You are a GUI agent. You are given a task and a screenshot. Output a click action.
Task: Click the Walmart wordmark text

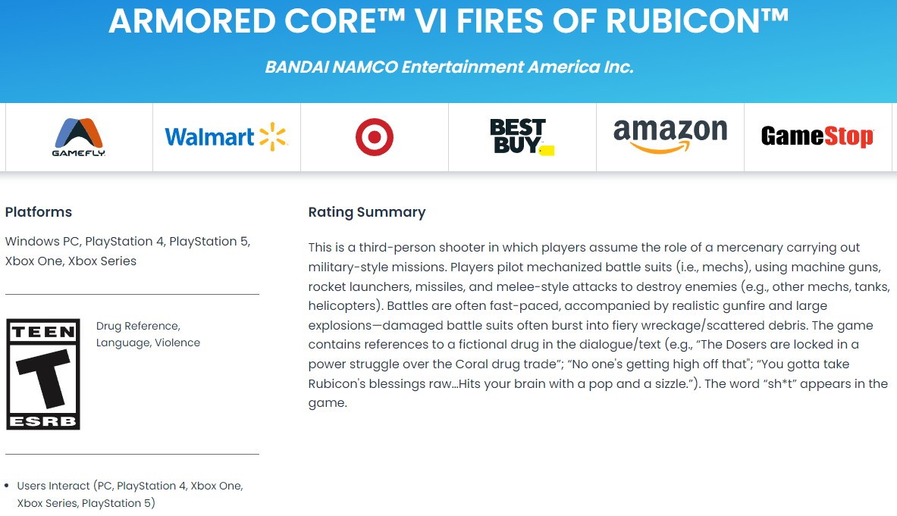tap(209, 137)
